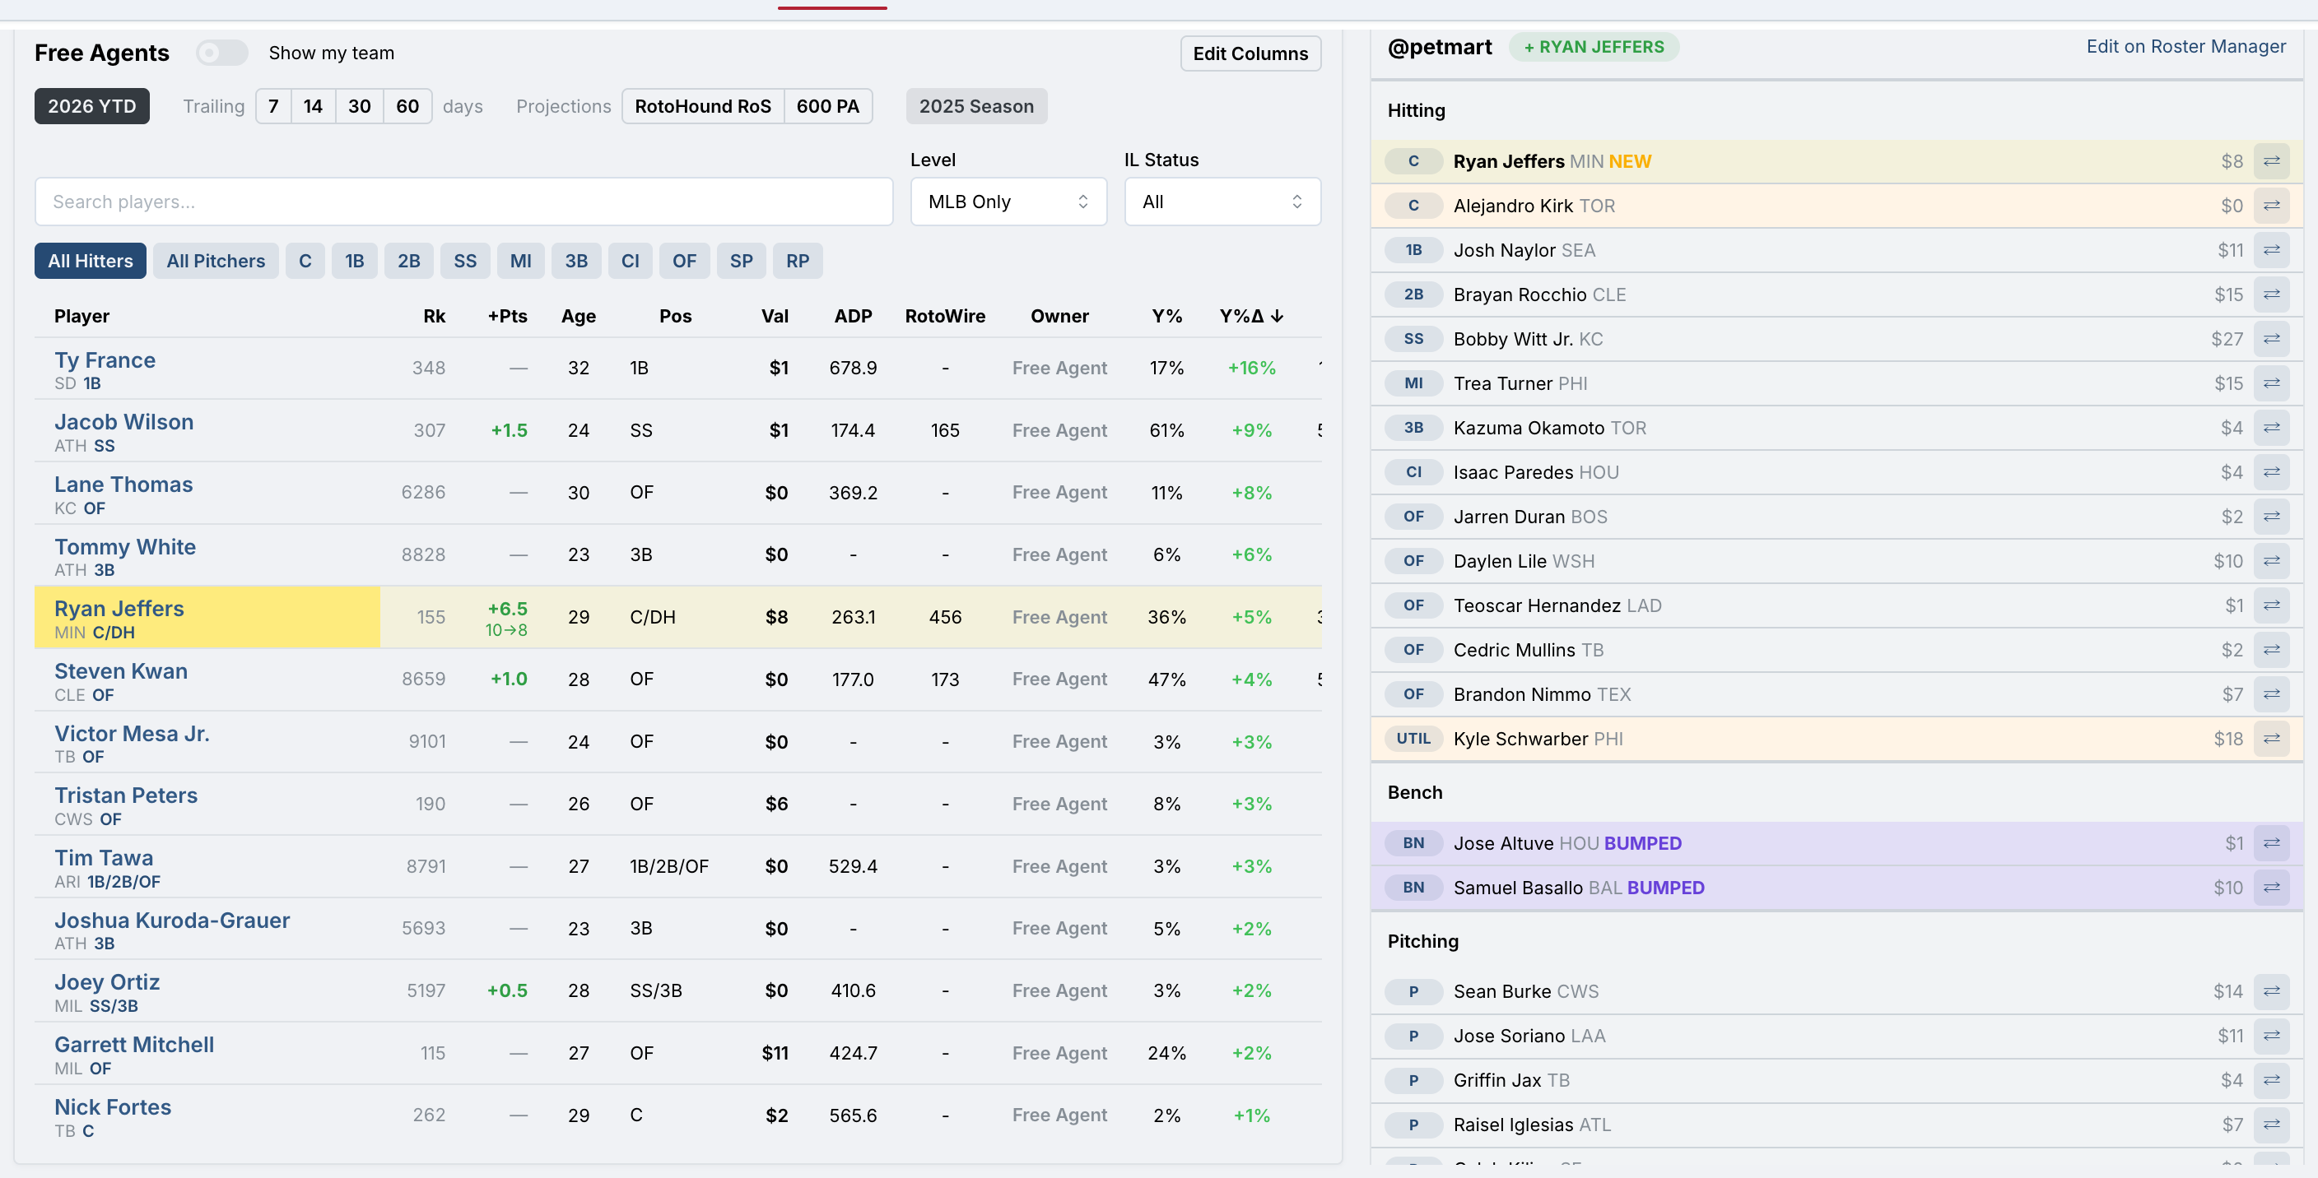Open the Level MLB Only dropdown

click(x=1008, y=202)
